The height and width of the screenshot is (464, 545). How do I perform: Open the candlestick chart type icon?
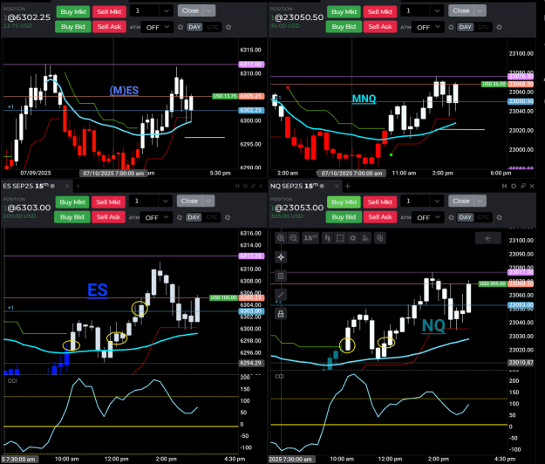(x=327, y=238)
